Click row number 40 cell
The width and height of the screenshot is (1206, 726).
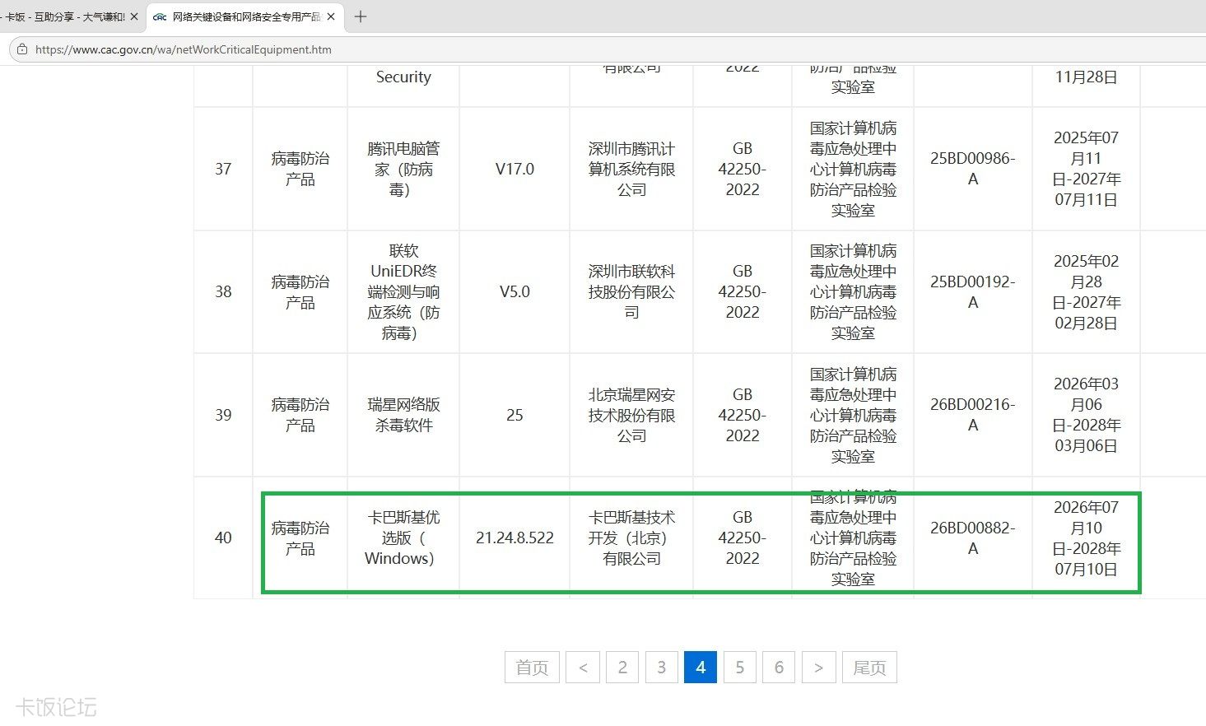click(223, 538)
